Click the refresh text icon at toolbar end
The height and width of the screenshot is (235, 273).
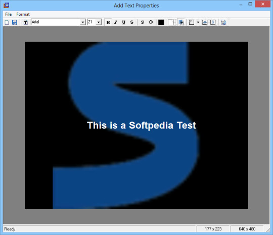(223, 22)
